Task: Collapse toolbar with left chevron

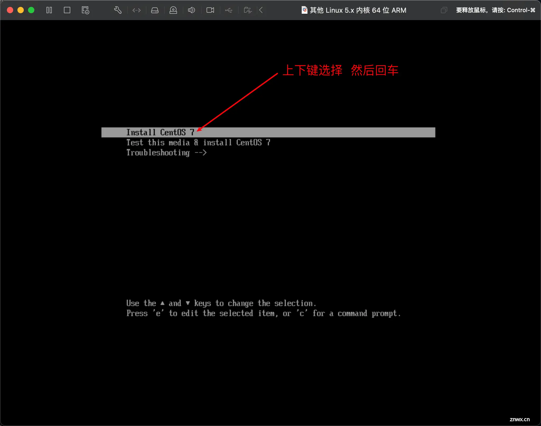Action: coord(261,10)
